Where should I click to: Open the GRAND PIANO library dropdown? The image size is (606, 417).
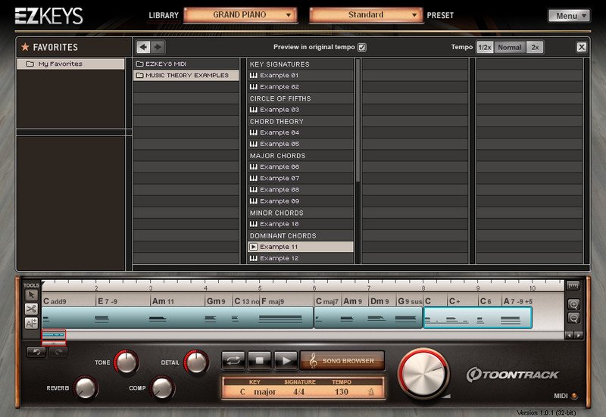(x=240, y=15)
